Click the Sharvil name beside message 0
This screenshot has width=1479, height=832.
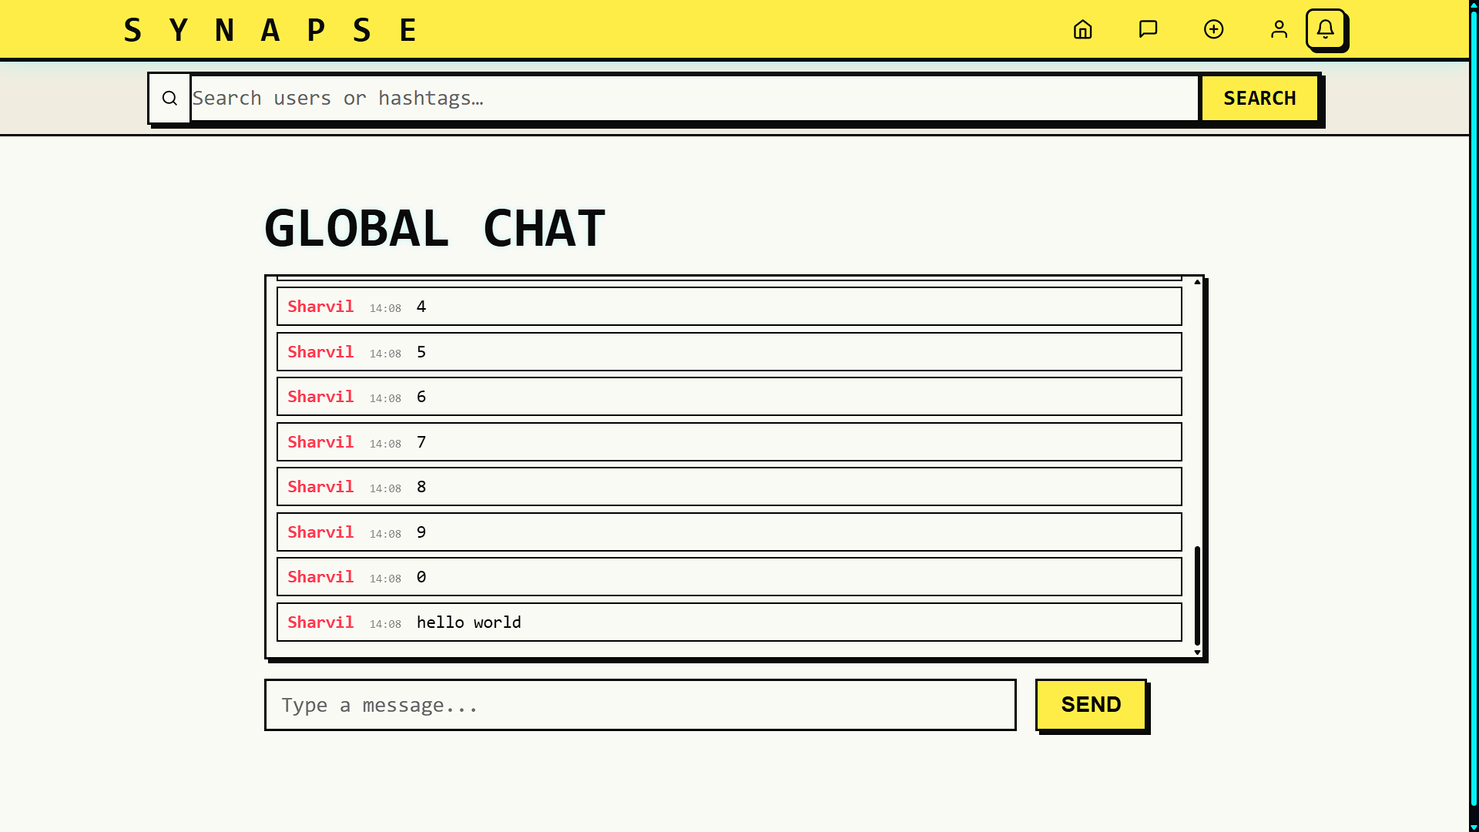(x=320, y=577)
